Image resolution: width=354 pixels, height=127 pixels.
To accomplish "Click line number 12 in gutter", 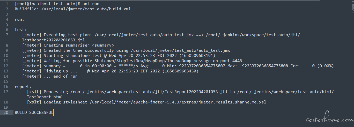I will pyautogui.click(x=6, y=66).
